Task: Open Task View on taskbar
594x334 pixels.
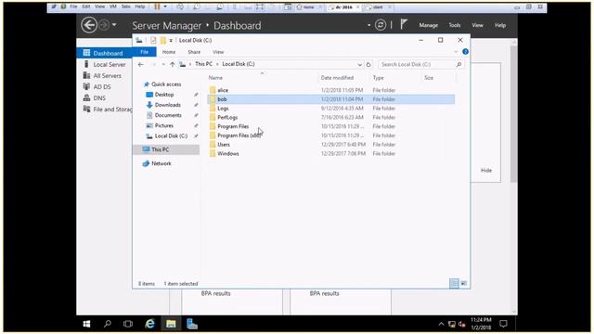Action: pos(128,324)
